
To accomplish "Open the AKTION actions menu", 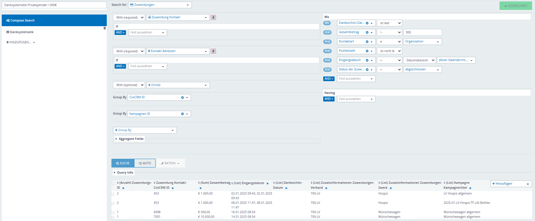I will (x=170, y=163).
